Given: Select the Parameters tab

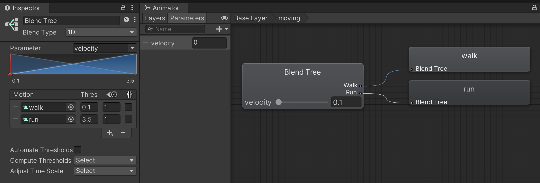Looking at the screenshot, I should (187, 18).
